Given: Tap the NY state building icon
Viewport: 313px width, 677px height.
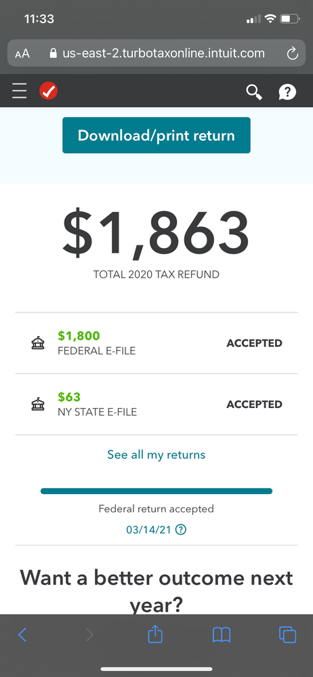Looking at the screenshot, I should coord(37,405).
